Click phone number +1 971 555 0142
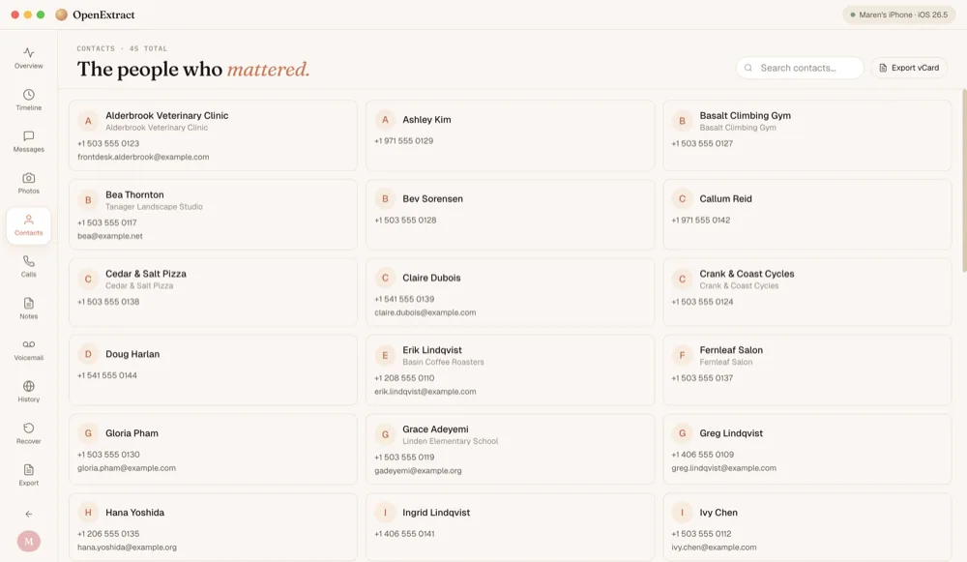 700,220
